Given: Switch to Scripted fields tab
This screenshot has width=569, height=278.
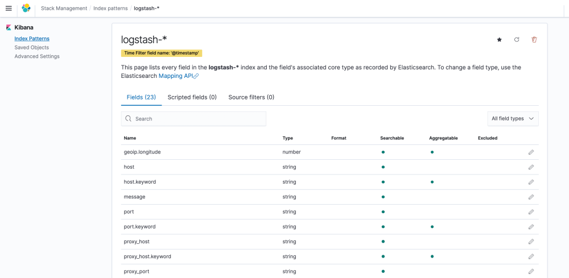Looking at the screenshot, I should click(192, 97).
